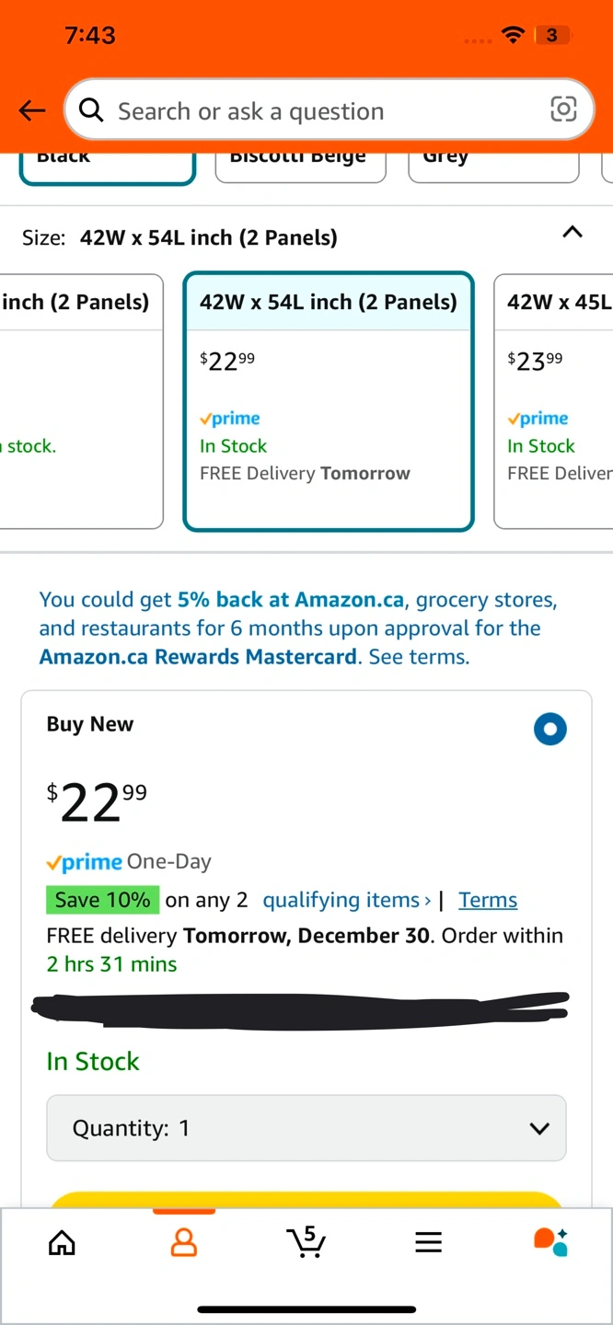Focus the search or ask field
The image size is (613, 1325).
pyautogui.click(x=329, y=109)
